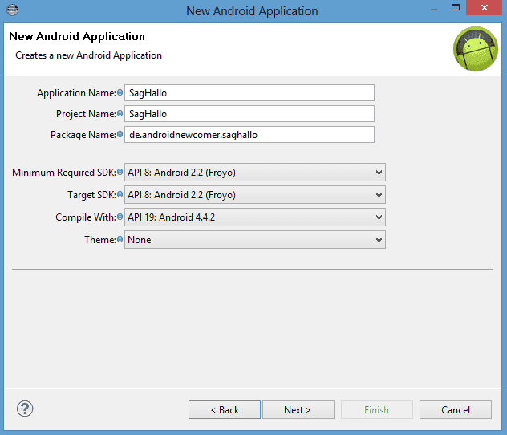Screen dimensions: 507x435
Task: Open the Minimum Required SDK dropdown
Action: coord(255,173)
